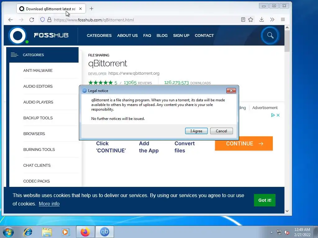The width and height of the screenshot is (318, 238).
Task: Click the page scrollbar up arrow
Action: point(287,28)
